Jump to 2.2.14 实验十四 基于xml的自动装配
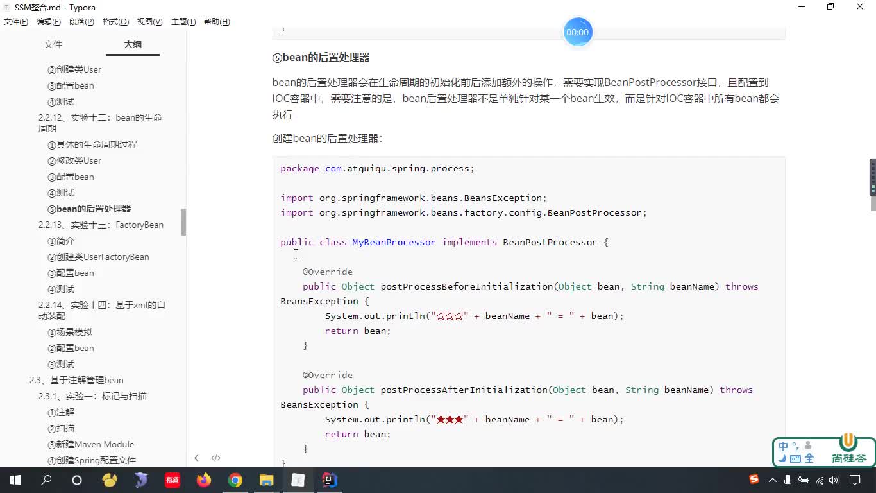Viewport: 876px width, 493px height. pyautogui.click(x=102, y=310)
